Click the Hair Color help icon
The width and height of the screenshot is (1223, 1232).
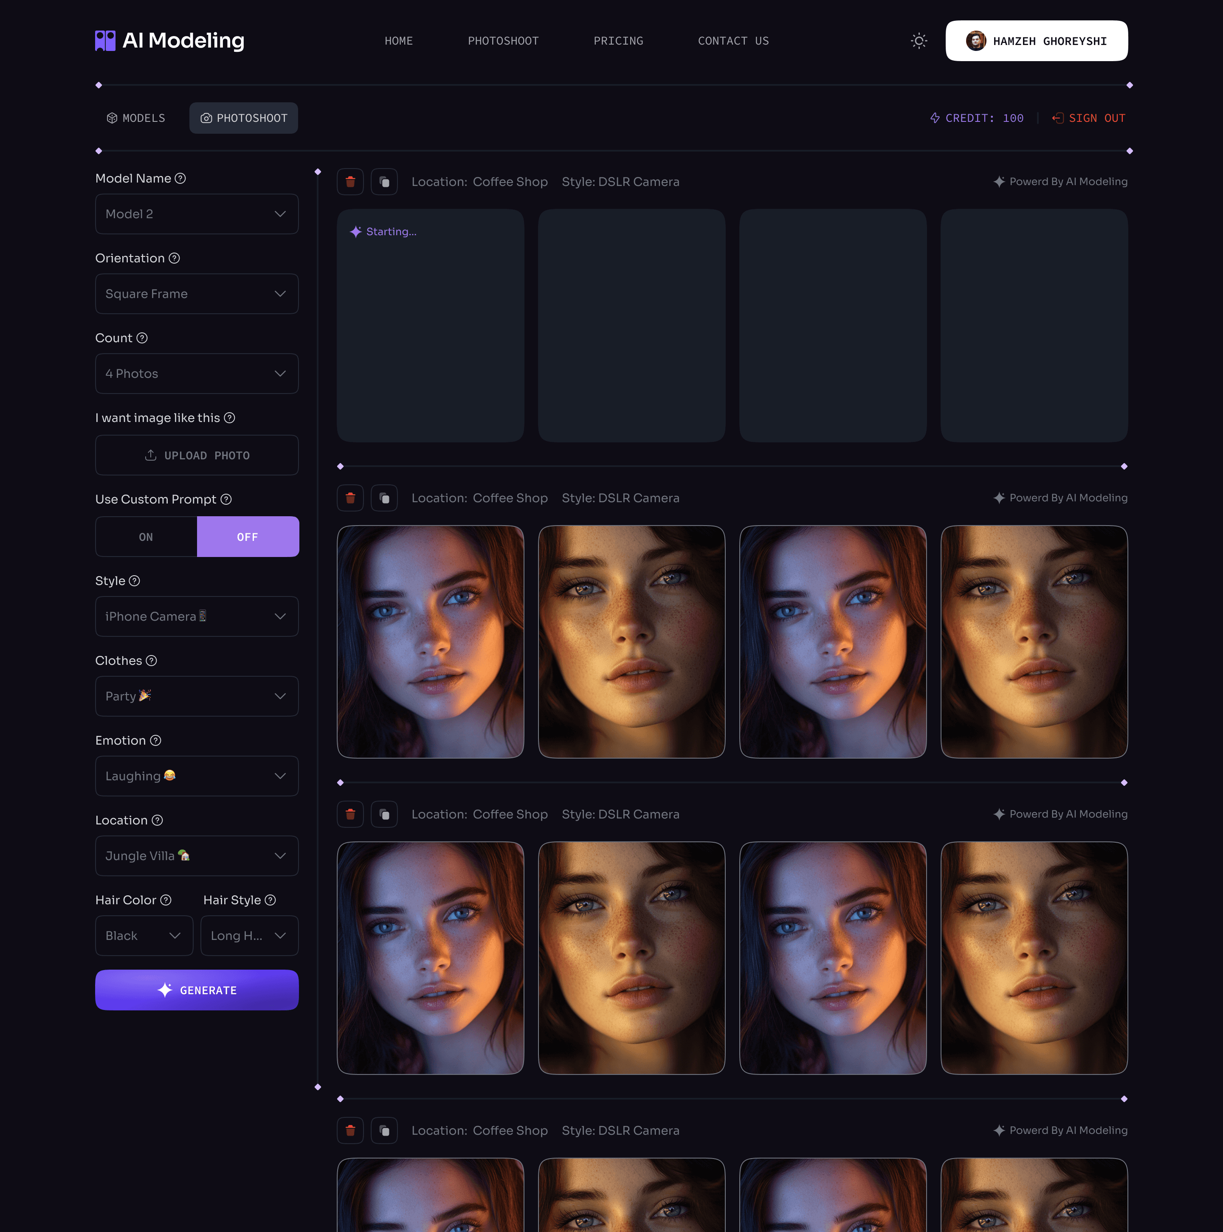coord(166,900)
